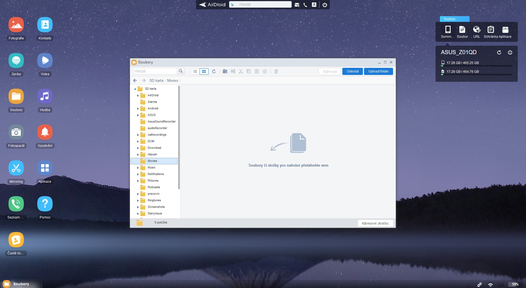Open the Fotografie desktop icon
This screenshot has width=526, height=288.
point(16,25)
